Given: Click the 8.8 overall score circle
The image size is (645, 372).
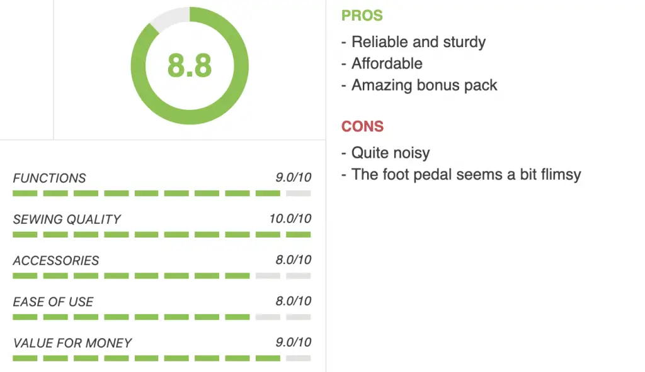Looking at the screenshot, I should click(x=190, y=66).
